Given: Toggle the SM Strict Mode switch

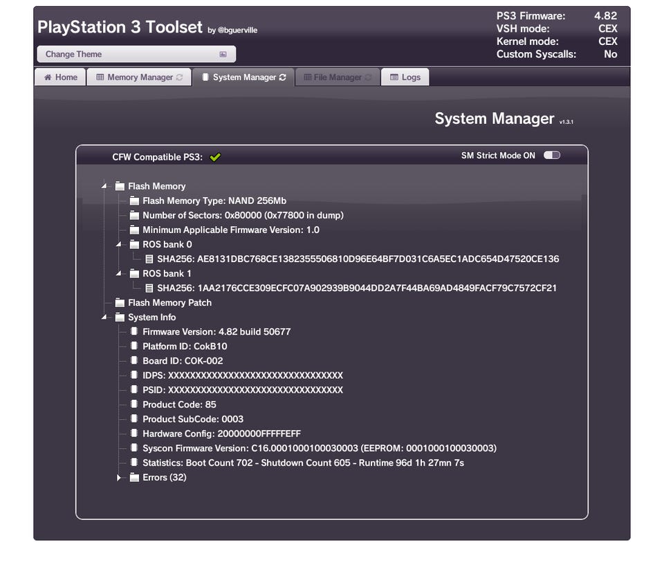Looking at the screenshot, I should click(551, 156).
